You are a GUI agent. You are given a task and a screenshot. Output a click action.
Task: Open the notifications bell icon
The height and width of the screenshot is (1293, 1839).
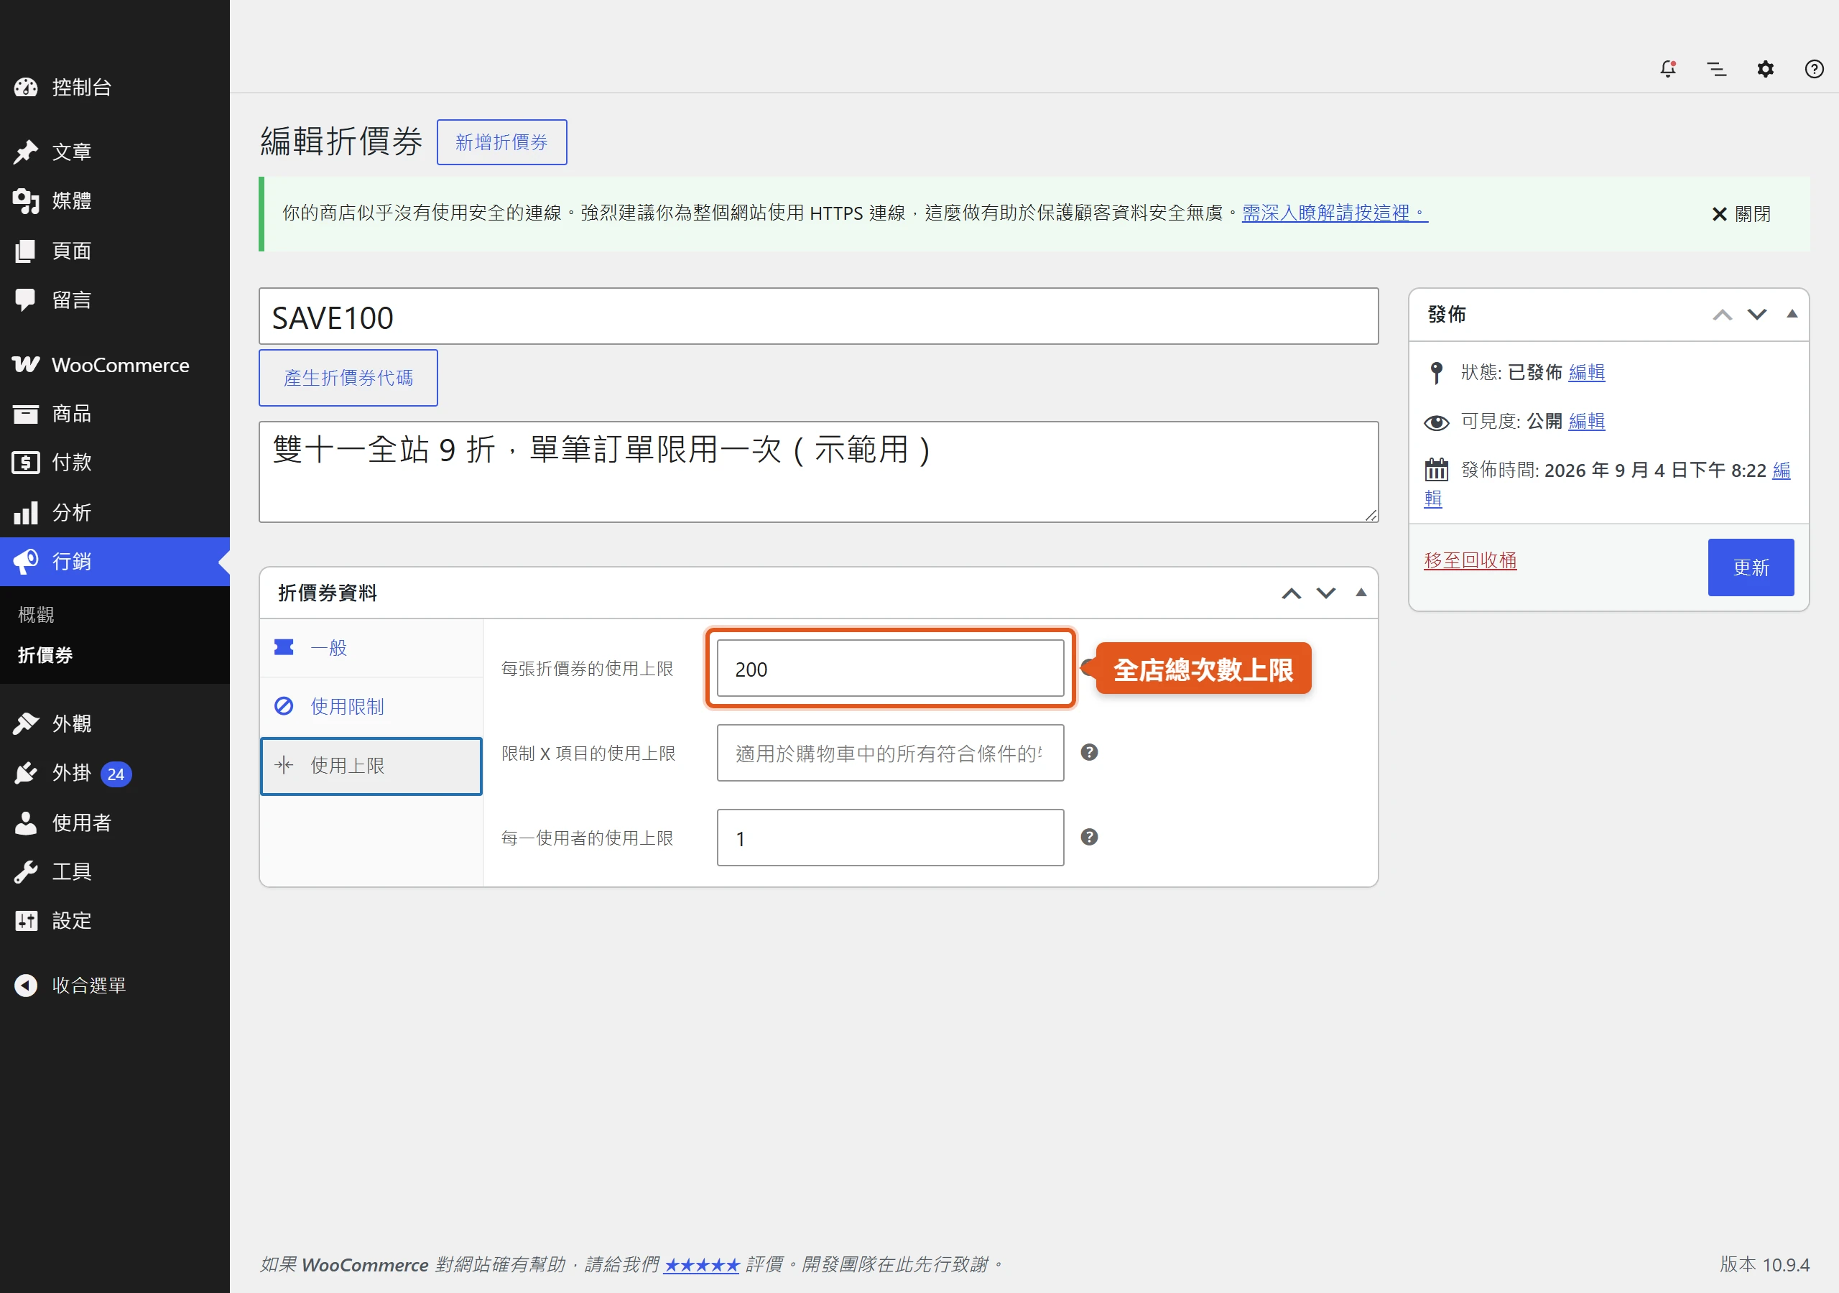click(x=1667, y=69)
